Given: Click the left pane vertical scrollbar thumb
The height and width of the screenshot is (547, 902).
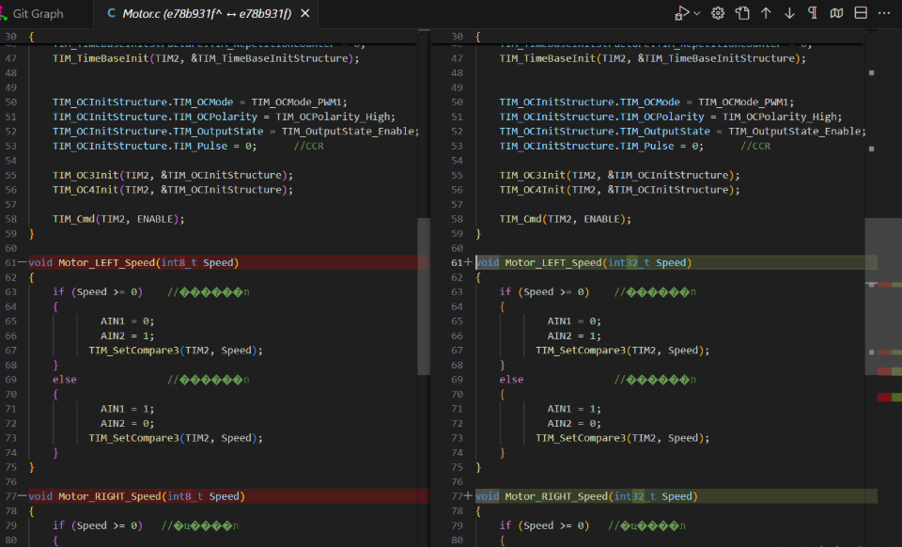Looking at the screenshot, I should [424, 296].
